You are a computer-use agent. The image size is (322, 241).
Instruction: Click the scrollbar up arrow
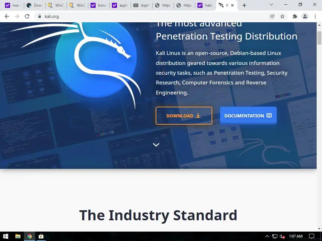point(319,25)
